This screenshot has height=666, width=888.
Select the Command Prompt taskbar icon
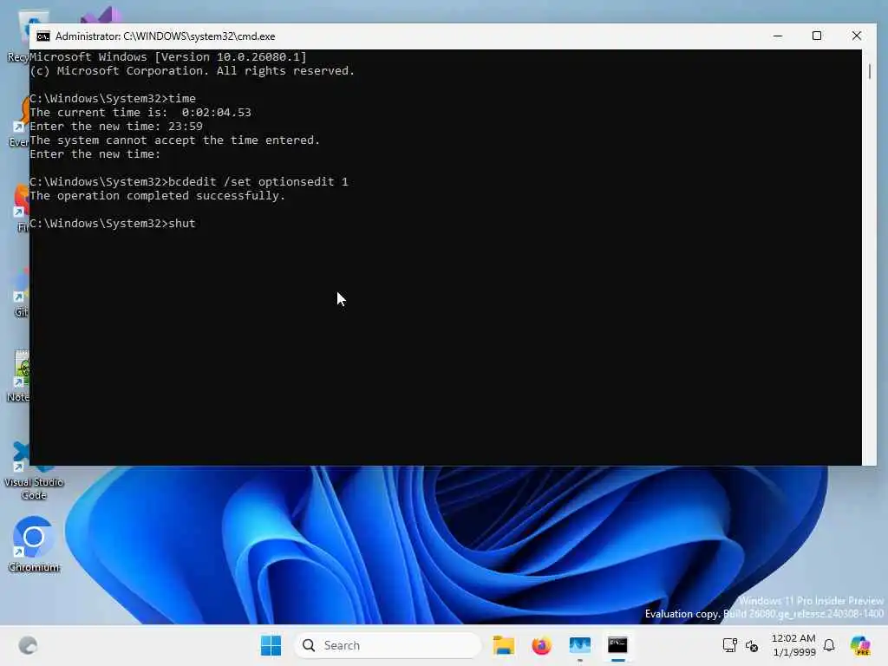[617, 645]
